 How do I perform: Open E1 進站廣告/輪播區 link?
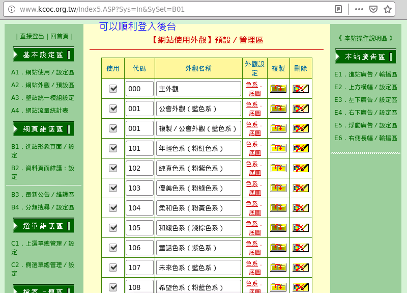365,74
